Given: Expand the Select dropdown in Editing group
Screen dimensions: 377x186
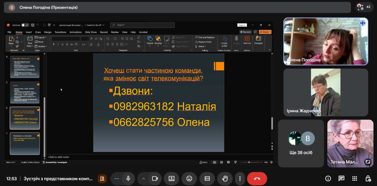Looking at the screenshot, I should click(x=201, y=46).
